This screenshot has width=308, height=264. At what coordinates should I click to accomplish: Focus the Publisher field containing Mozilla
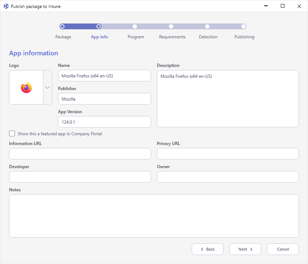[x=104, y=99]
